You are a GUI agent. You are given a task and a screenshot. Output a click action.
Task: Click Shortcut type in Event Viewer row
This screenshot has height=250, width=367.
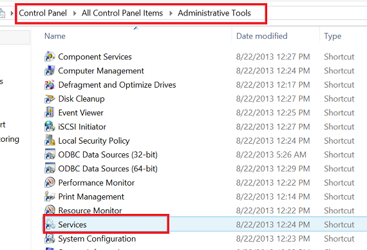[339, 113]
